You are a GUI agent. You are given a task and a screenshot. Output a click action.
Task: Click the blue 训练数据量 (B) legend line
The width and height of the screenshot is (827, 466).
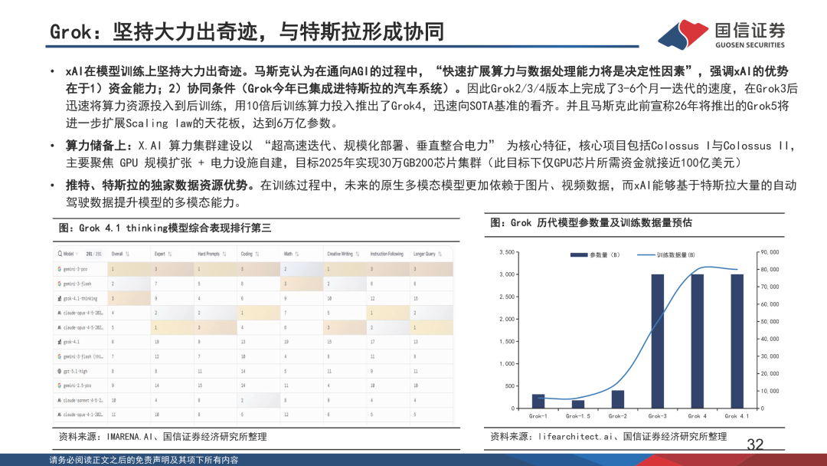click(x=646, y=255)
